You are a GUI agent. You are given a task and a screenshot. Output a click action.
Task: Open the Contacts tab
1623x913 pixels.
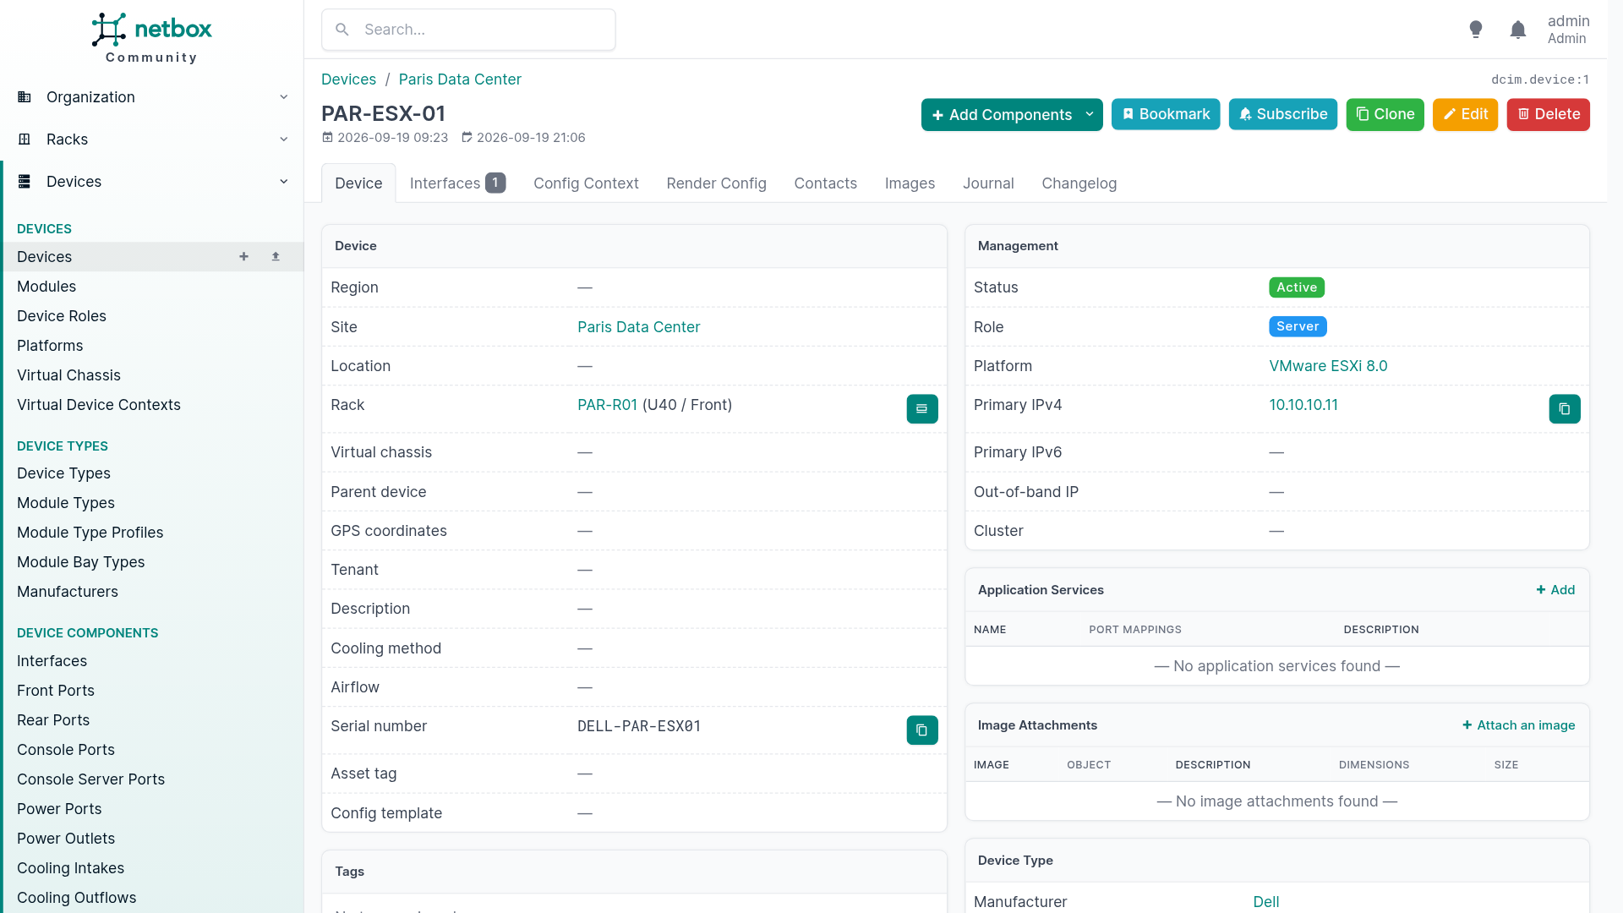825,183
